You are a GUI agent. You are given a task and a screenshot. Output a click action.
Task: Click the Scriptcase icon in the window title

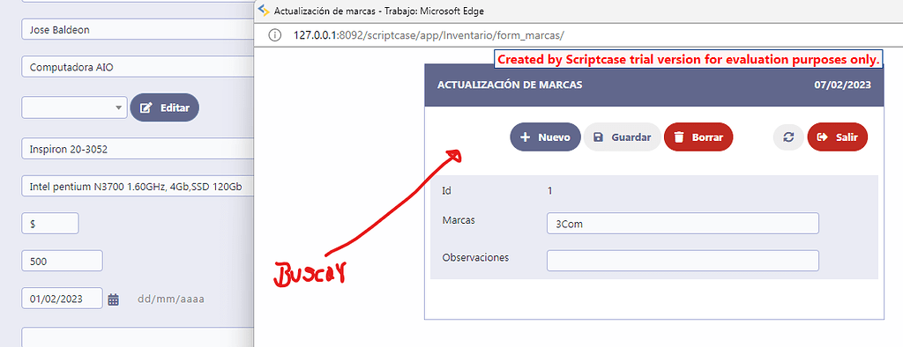pos(264,11)
